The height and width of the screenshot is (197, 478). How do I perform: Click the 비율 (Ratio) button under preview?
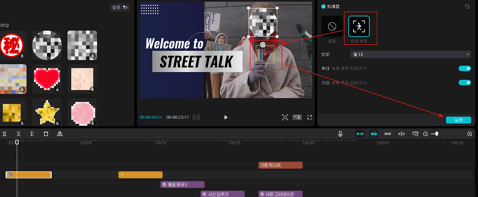[x=297, y=117]
